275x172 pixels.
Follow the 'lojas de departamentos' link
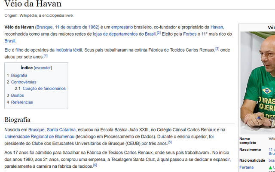115,34
